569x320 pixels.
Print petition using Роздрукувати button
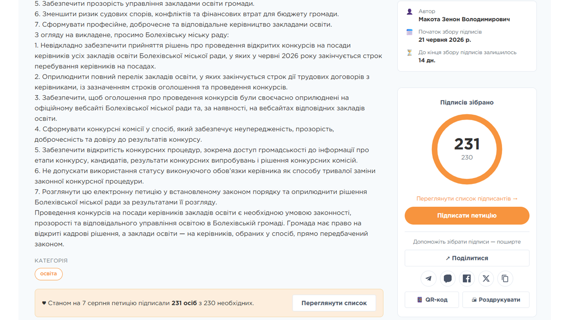[496, 300]
